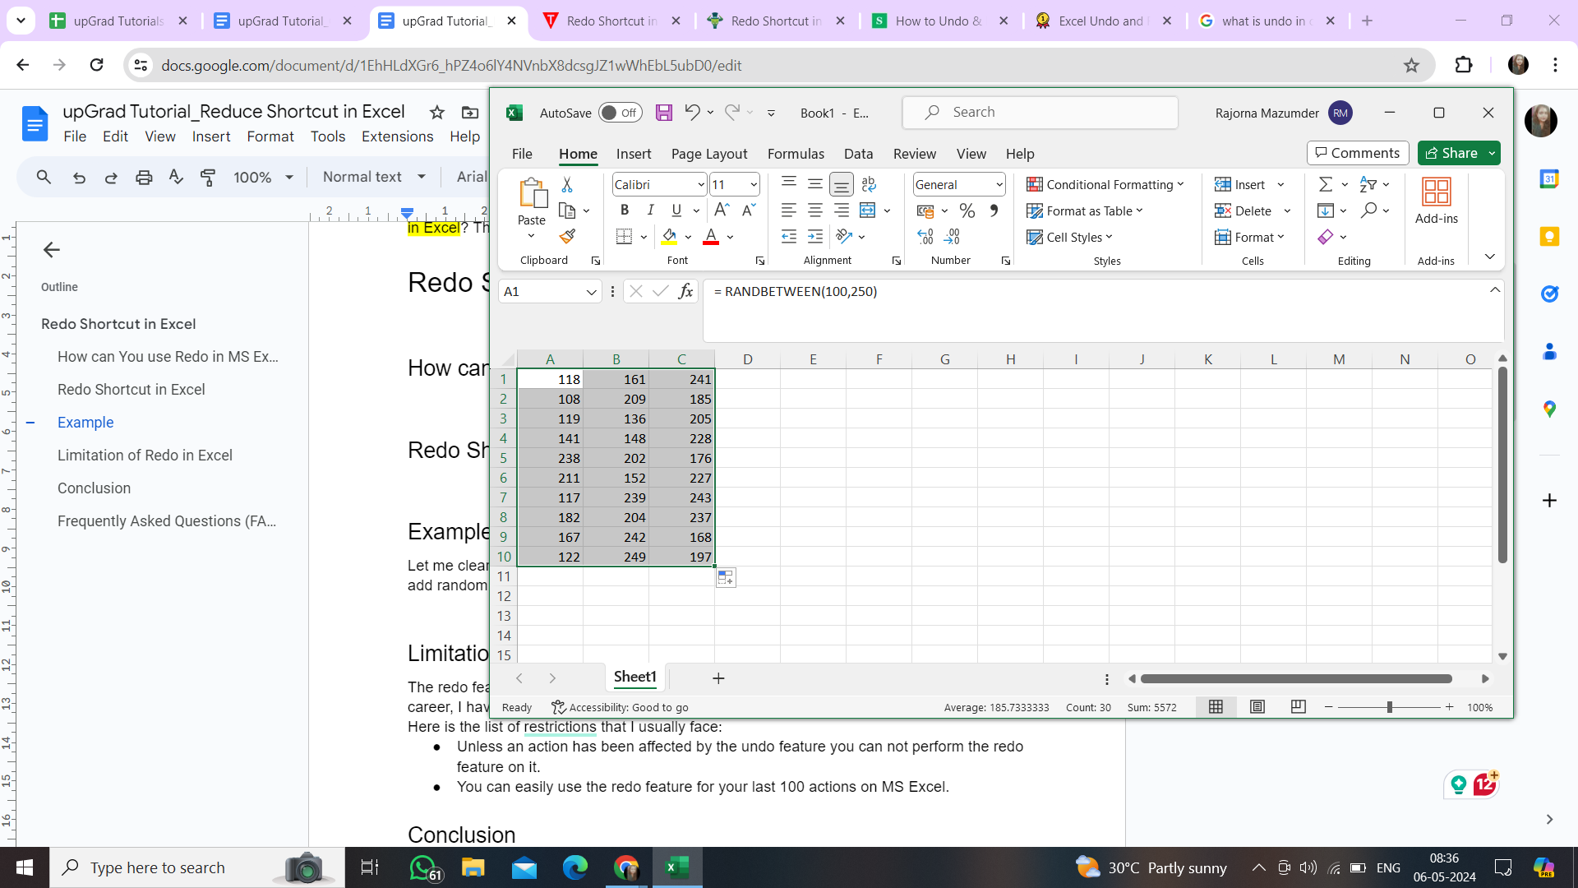
Task: Go to Conclusion in Docs outline
Action: tap(94, 488)
